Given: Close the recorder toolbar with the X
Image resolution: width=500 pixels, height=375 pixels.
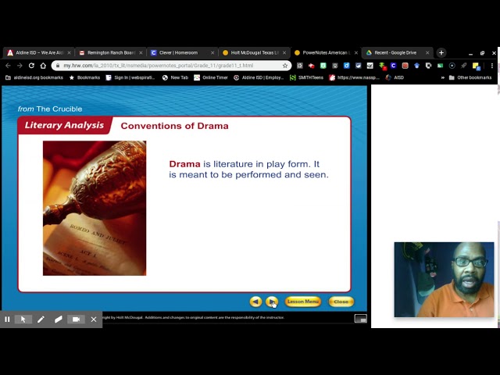Looking at the screenshot, I should pos(94,320).
